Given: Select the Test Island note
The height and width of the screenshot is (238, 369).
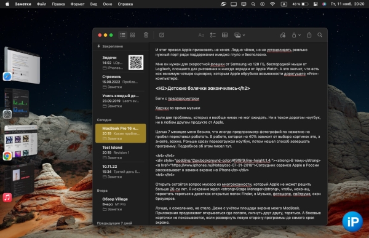Looking at the screenshot, I should [x=121, y=153].
